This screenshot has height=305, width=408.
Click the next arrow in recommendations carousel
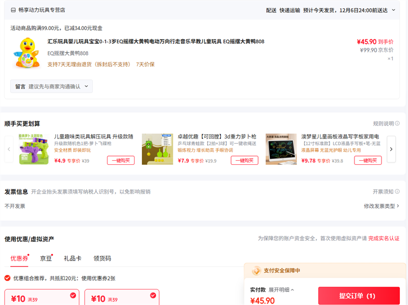pyautogui.click(x=391, y=149)
